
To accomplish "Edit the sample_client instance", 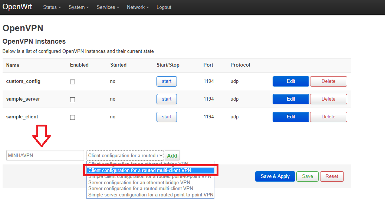I will pyautogui.click(x=291, y=117).
